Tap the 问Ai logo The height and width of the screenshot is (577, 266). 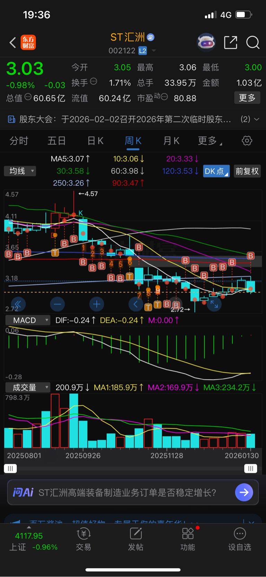(x=23, y=492)
